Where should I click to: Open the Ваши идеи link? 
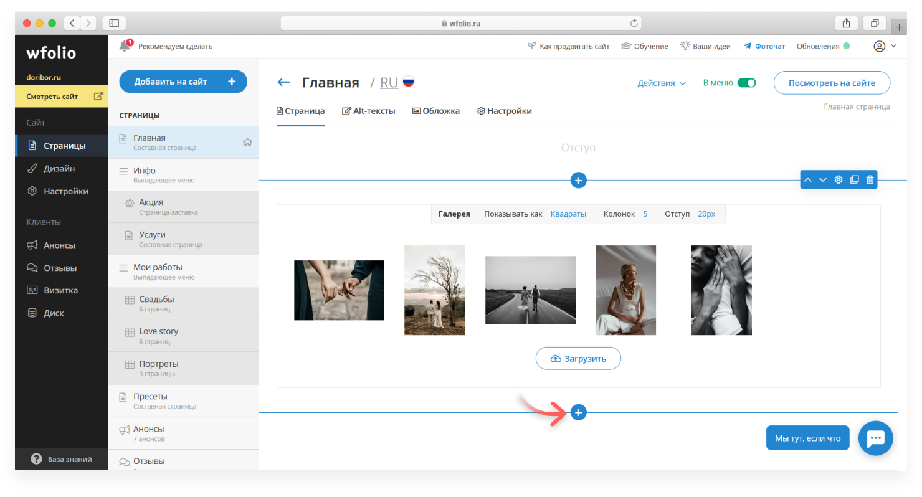click(705, 46)
